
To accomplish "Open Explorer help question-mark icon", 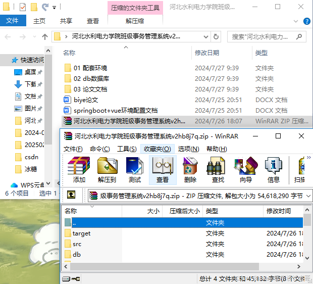I will point(306,21).
